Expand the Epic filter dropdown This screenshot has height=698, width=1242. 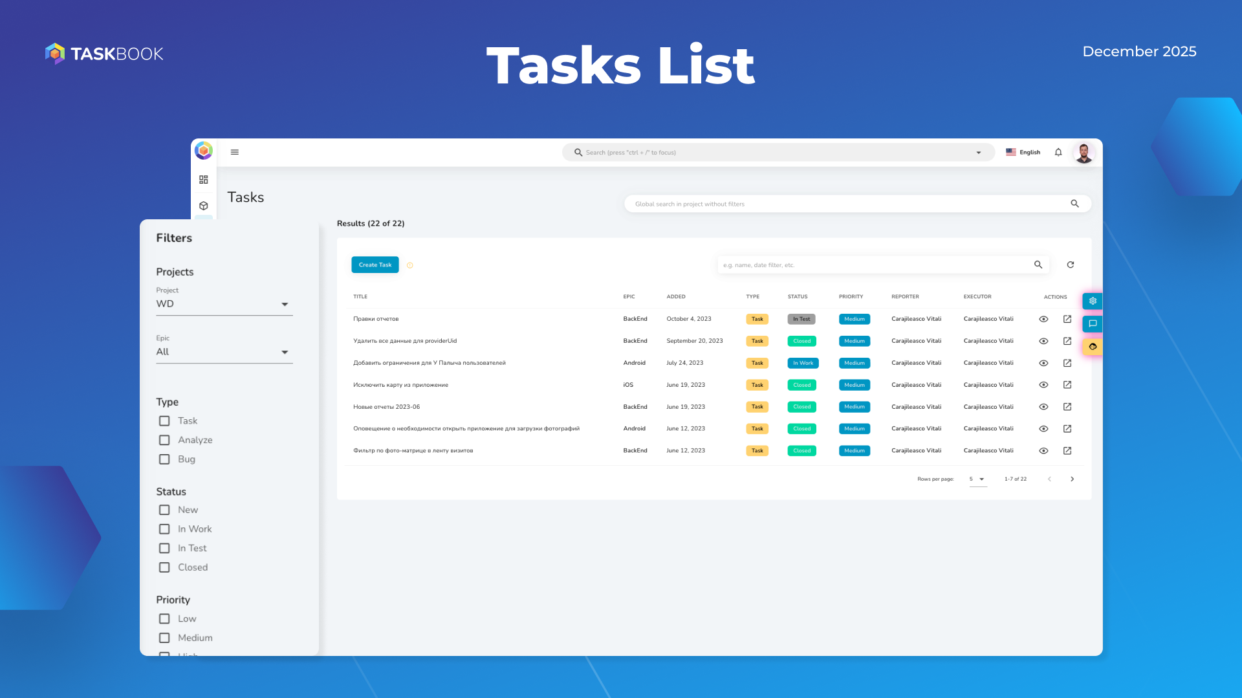tap(285, 352)
